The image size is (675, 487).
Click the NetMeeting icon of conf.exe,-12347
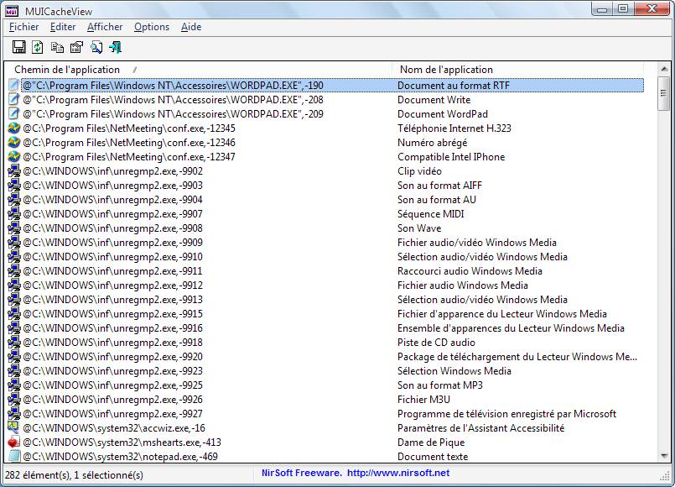click(x=13, y=156)
